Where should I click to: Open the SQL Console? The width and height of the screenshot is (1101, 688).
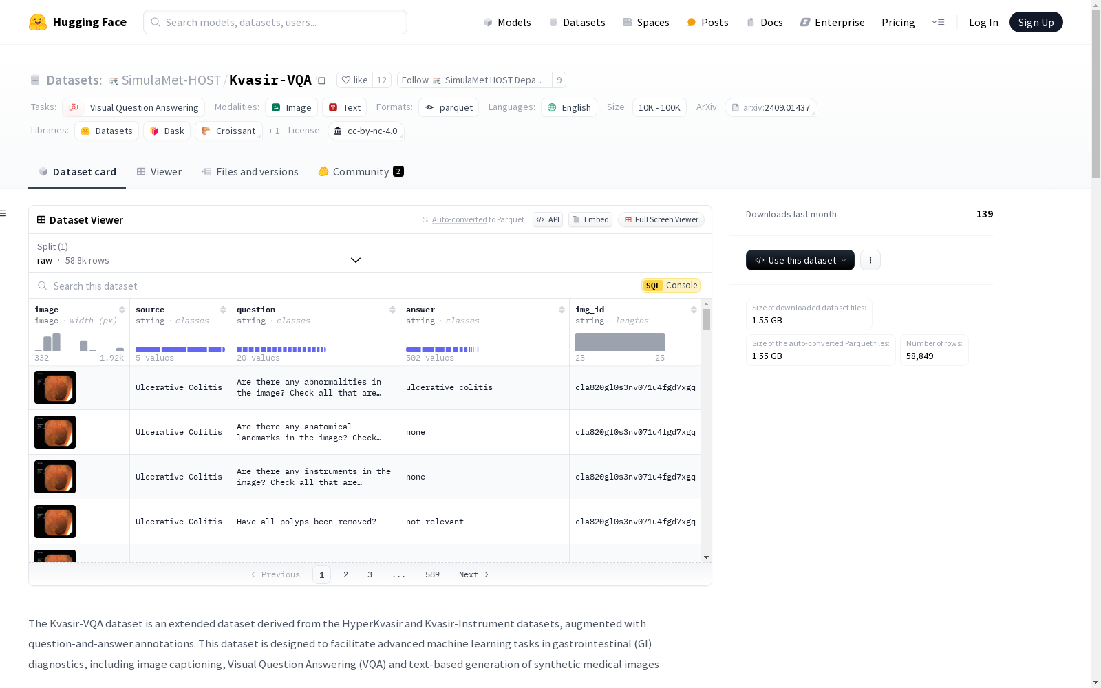(671, 286)
